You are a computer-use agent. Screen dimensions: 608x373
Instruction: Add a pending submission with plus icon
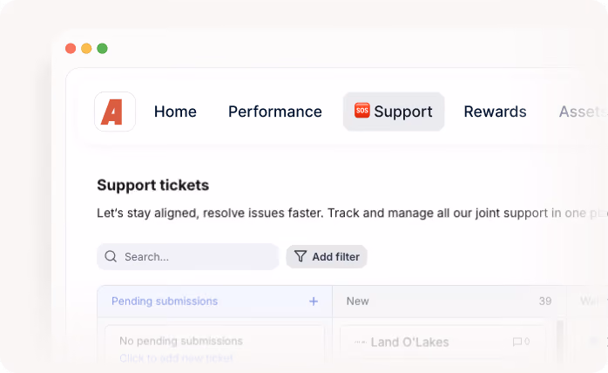tap(314, 302)
